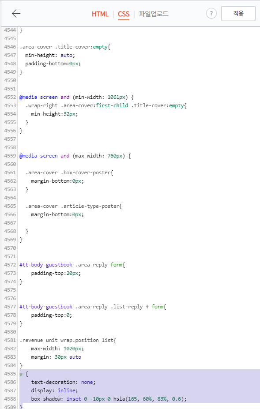Viewport: 260px width, 409px height.
Task: Place cursor on .area-cover .title-cover:empty selector
Action: (65, 47)
